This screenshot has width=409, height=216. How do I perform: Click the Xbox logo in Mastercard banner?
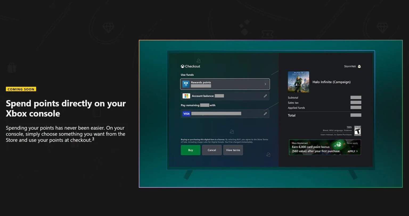(339, 145)
